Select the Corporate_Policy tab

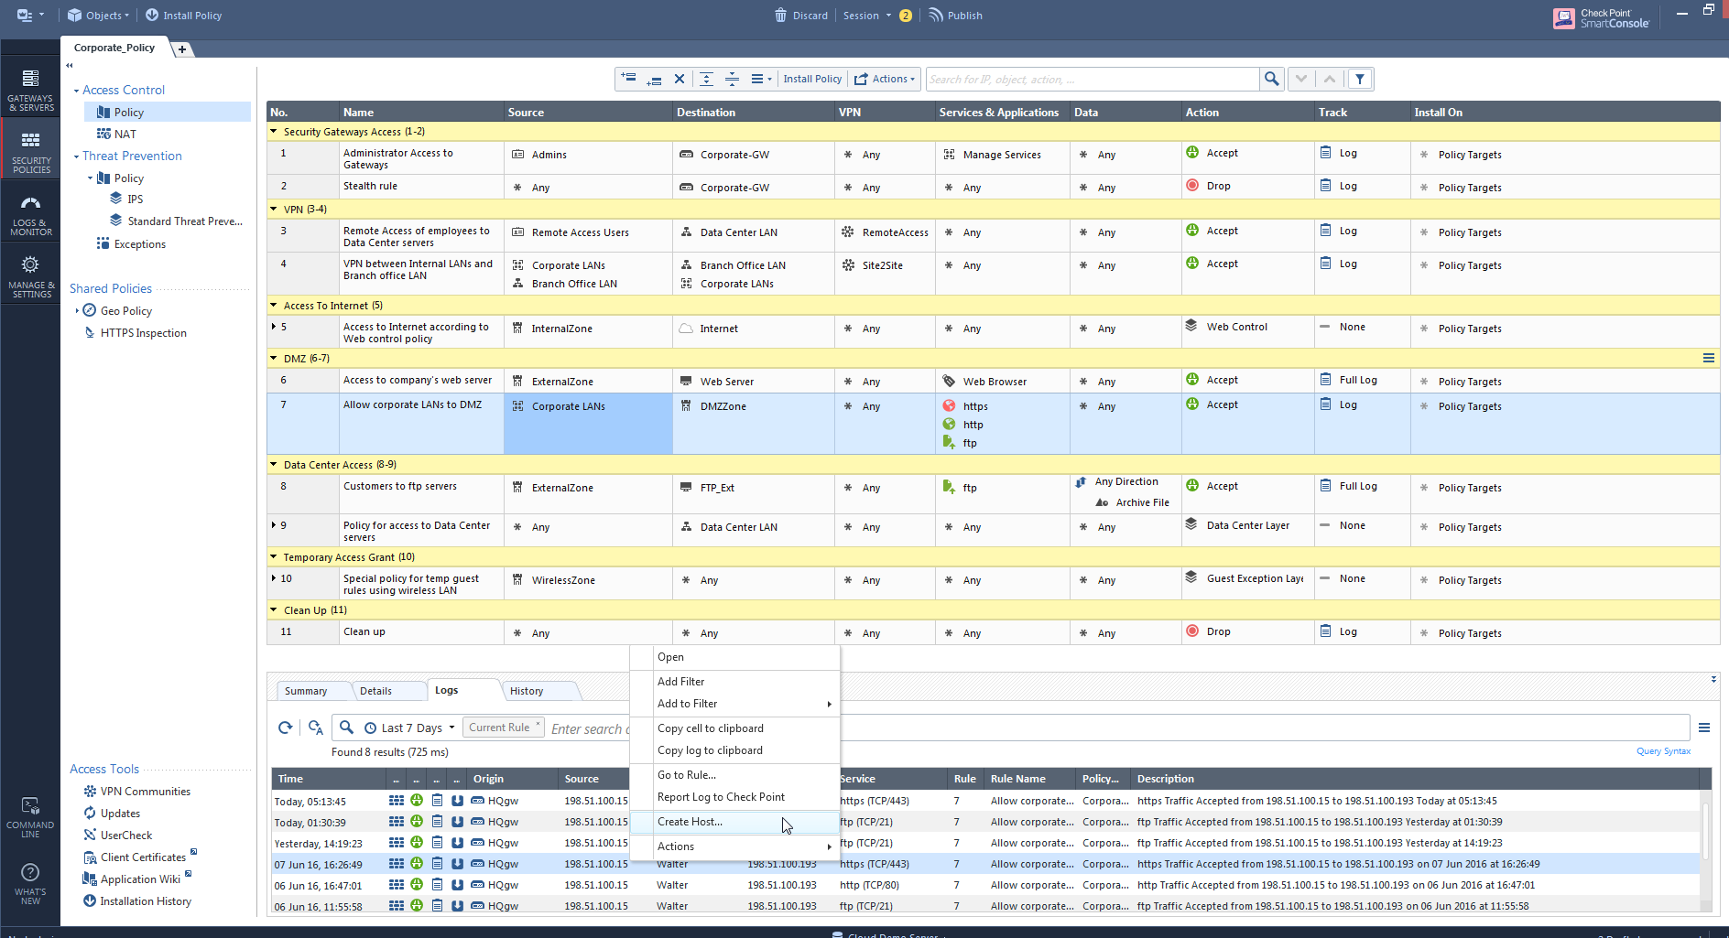click(x=114, y=48)
